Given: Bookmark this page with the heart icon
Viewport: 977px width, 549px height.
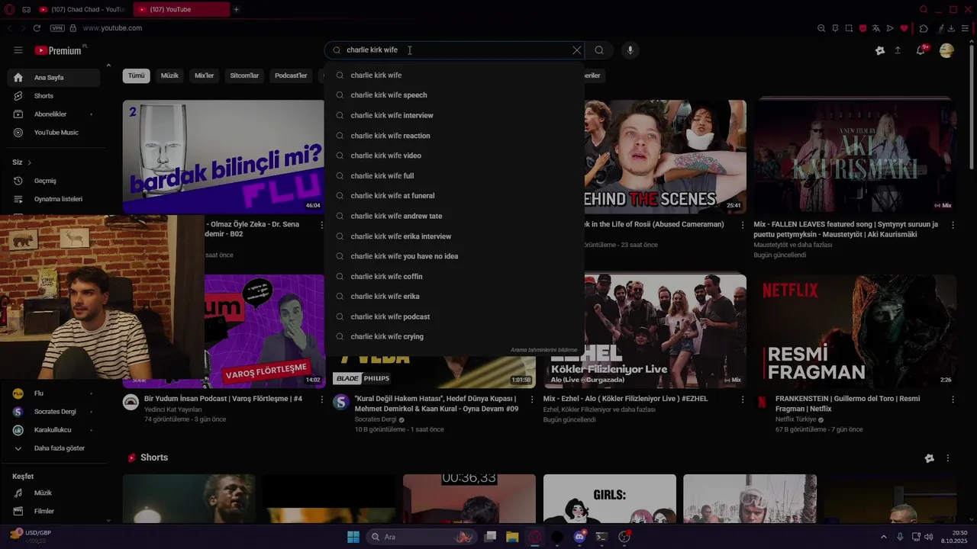Looking at the screenshot, I should coord(904,28).
